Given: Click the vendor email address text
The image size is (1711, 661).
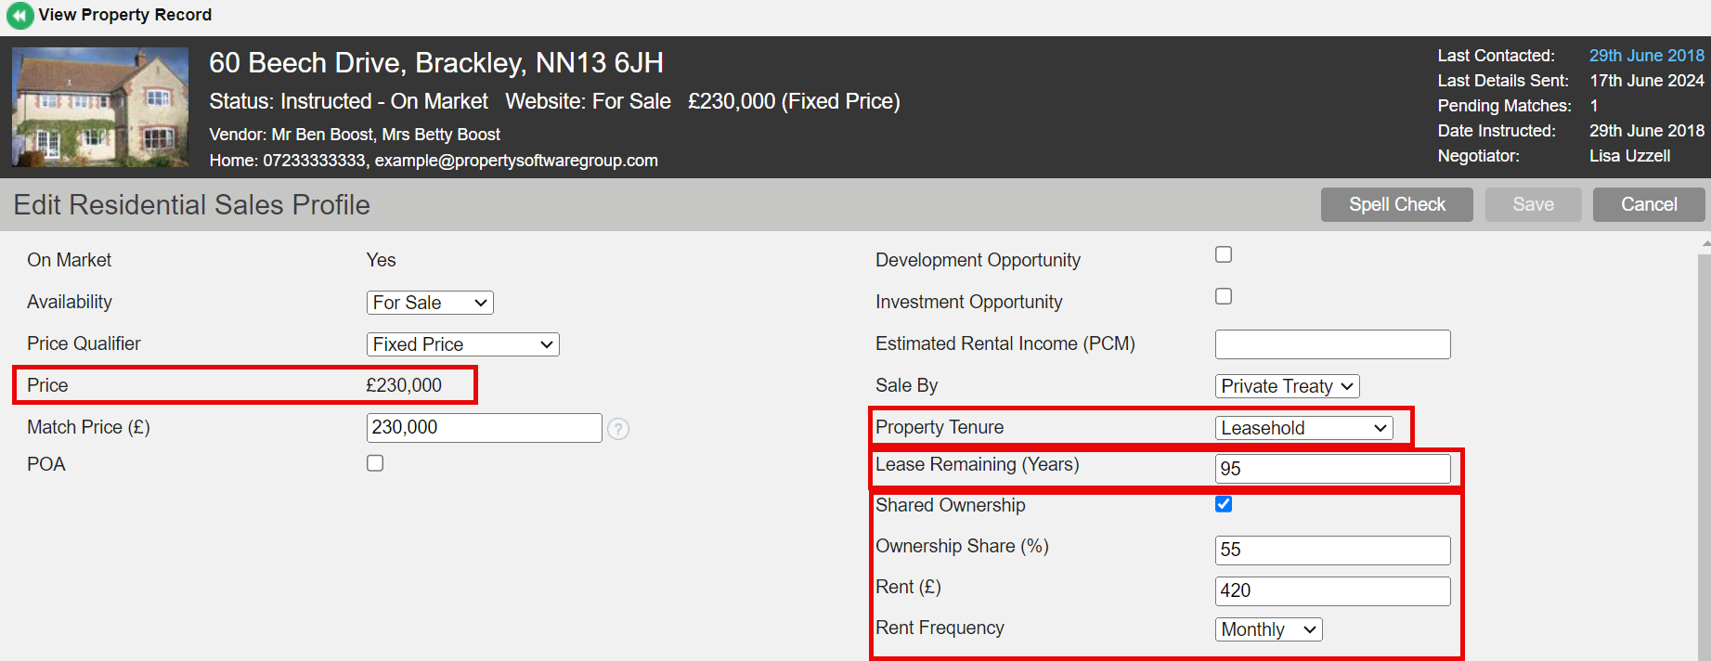Looking at the screenshot, I should click(516, 161).
